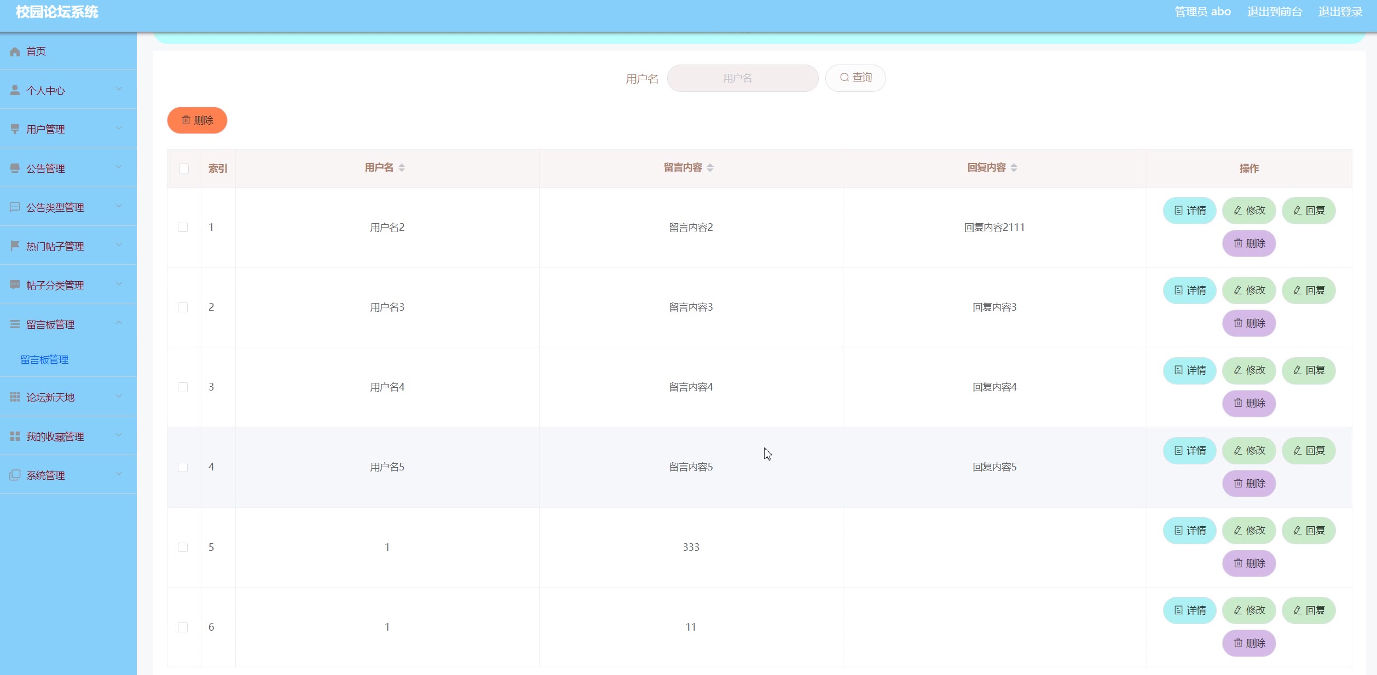Screen dimensions: 1377x675
Task: Click cell 回复内容2111
Action: coord(994,228)
